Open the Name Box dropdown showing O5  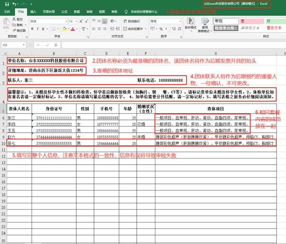[x=23, y=45]
